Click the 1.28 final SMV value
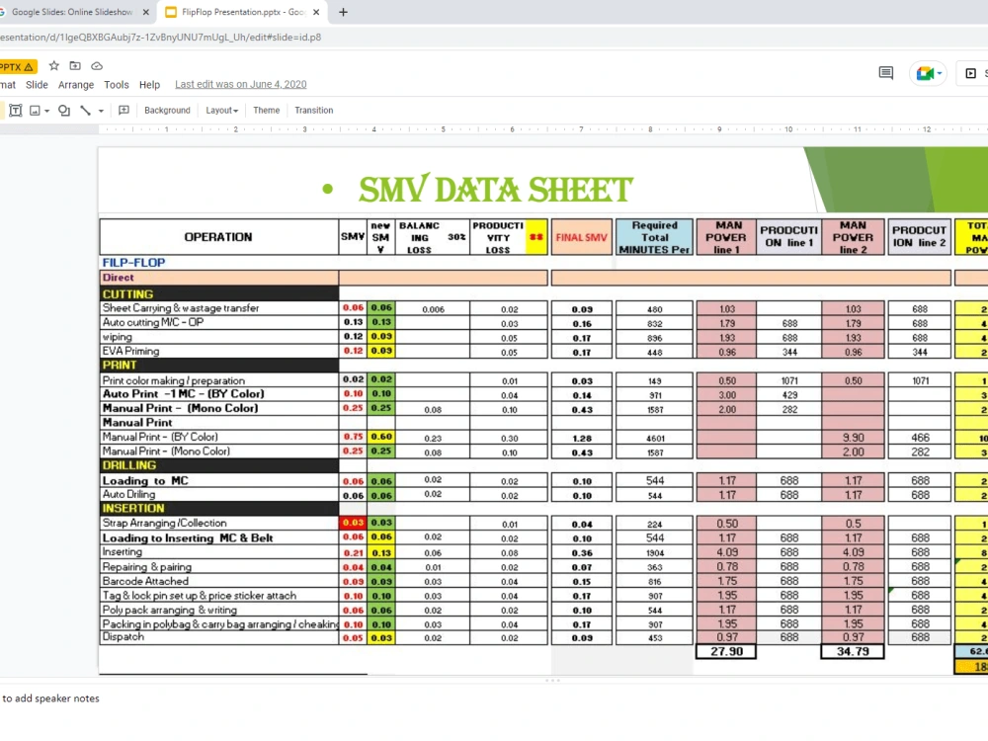 582,438
